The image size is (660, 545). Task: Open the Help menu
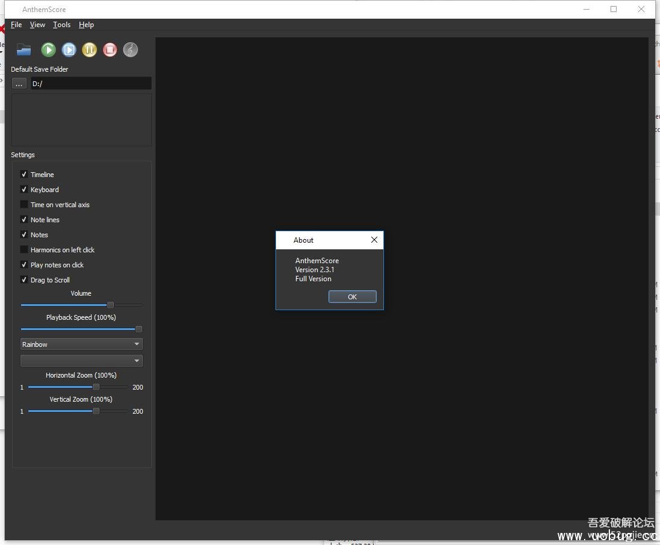tap(86, 25)
